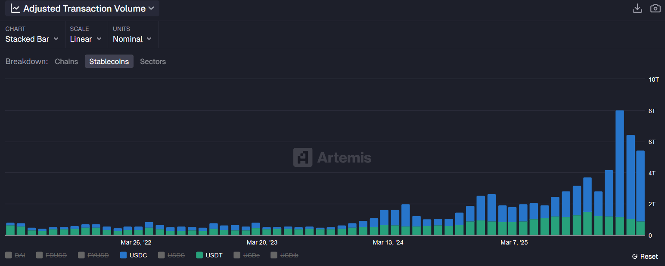Screen dimensions: 665x266
Task: Click the camera screenshot icon
Action: coord(655,8)
